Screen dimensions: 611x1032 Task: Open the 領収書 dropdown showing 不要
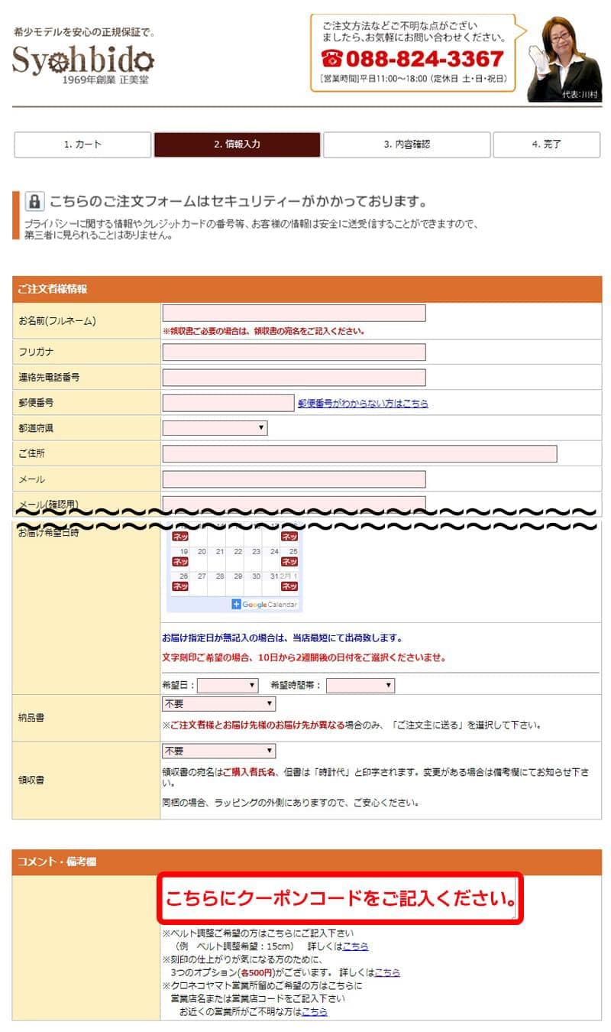pyautogui.click(x=218, y=751)
